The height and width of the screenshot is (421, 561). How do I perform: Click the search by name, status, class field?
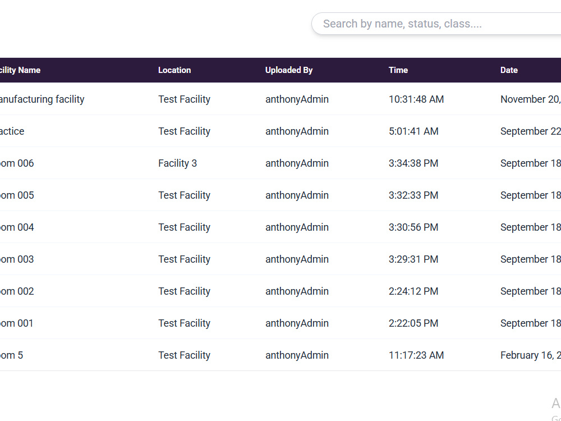(436, 24)
